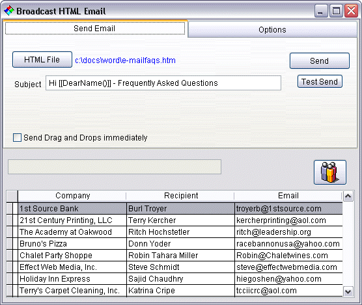Select the Send Email tab
362x305 pixels.
tap(94, 29)
